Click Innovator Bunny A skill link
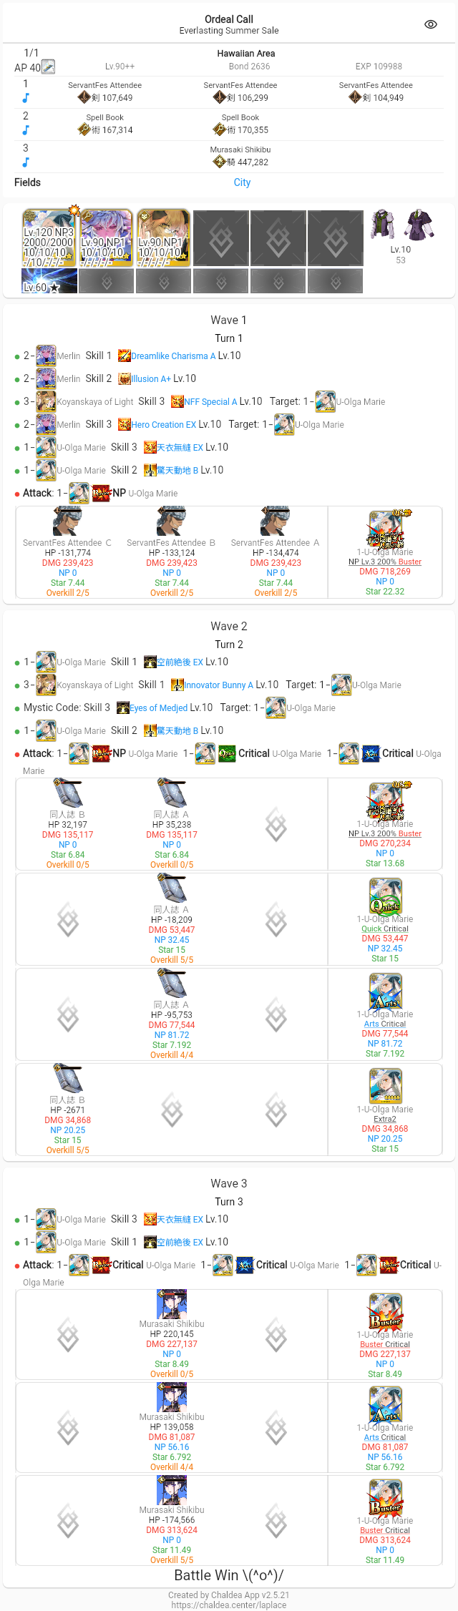Image resolution: width=458 pixels, height=1611 pixels. 218,685
